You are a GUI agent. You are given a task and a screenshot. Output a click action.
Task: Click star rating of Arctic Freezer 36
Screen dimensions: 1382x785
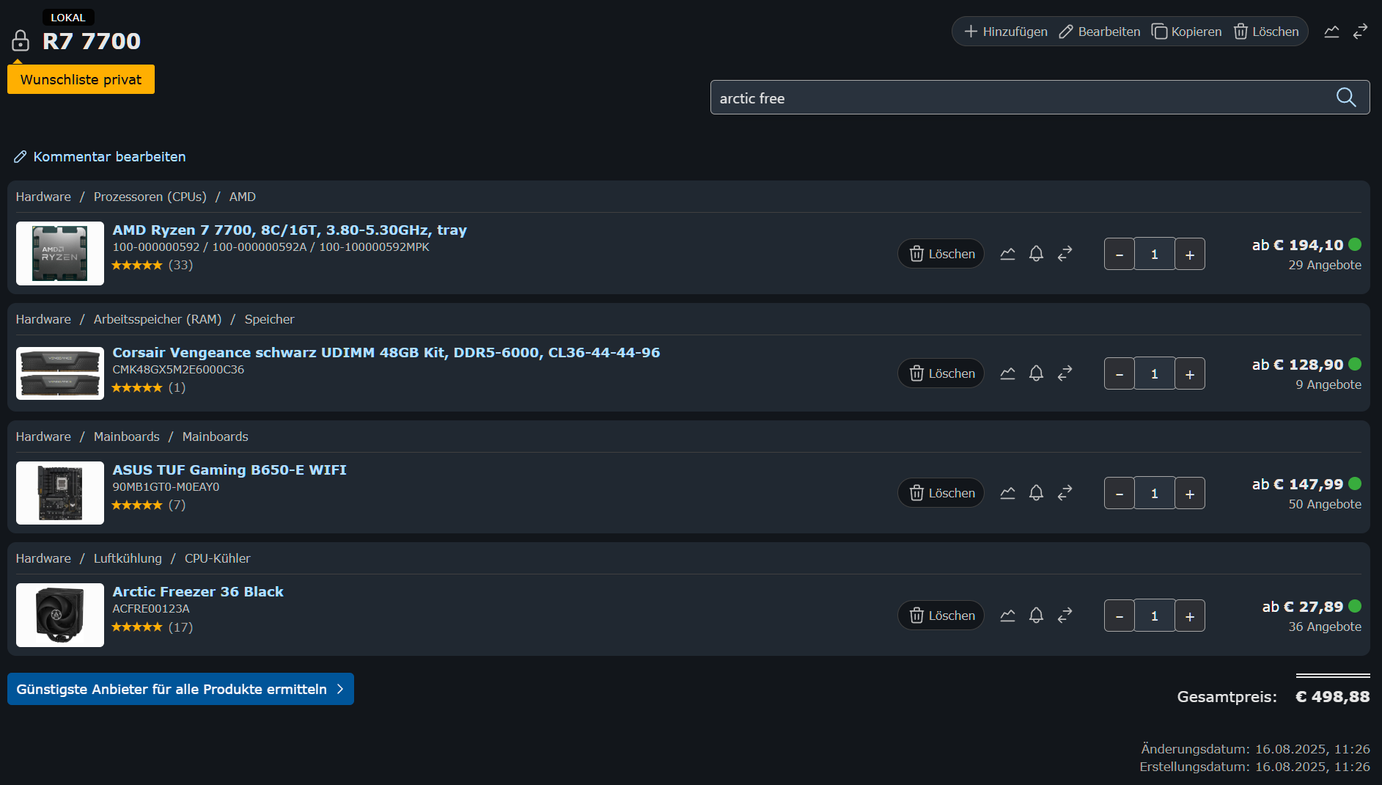coord(137,627)
